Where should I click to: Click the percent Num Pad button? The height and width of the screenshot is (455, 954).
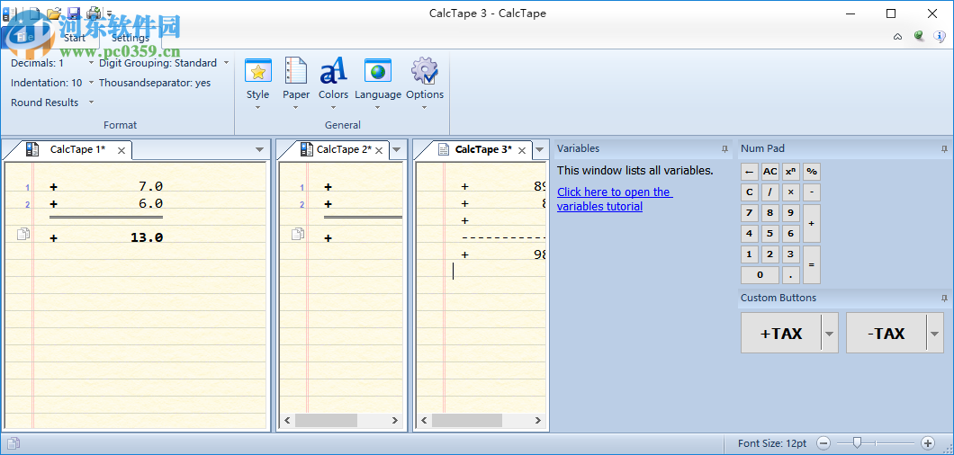coord(812,172)
